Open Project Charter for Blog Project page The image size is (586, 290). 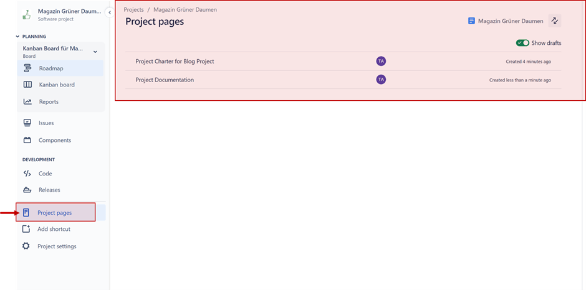pos(175,61)
